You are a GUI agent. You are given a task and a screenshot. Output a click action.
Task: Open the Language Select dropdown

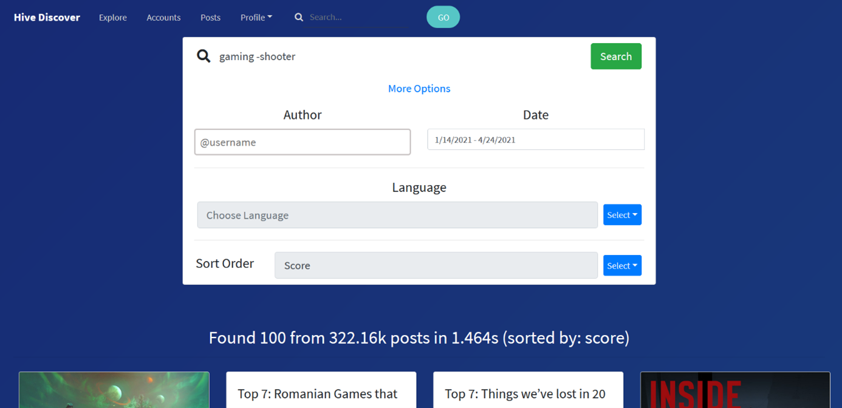622,215
